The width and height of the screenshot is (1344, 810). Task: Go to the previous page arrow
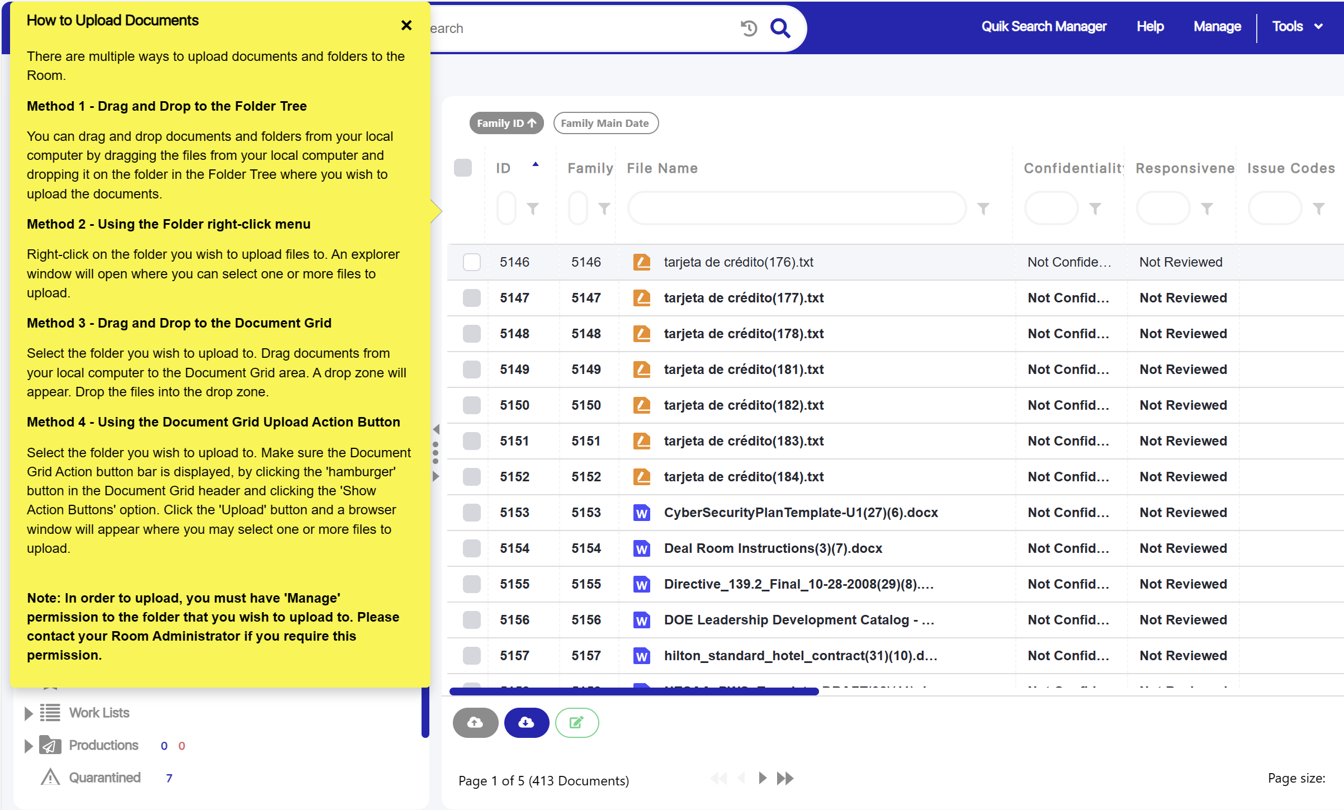742,778
